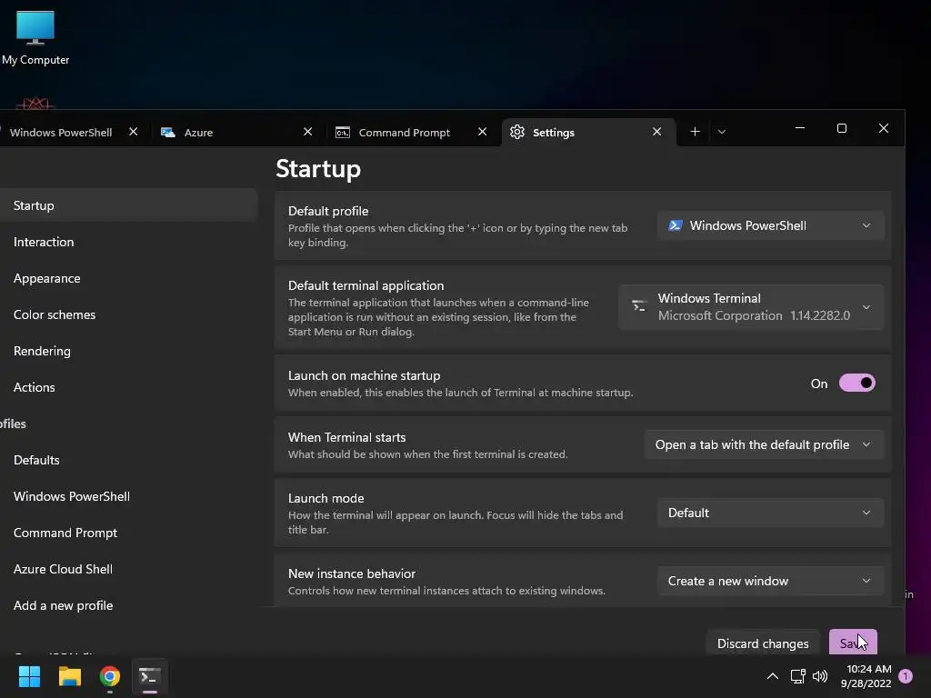Click the Azure tab icon
The image size is (931, 698).
click(168, 133)
